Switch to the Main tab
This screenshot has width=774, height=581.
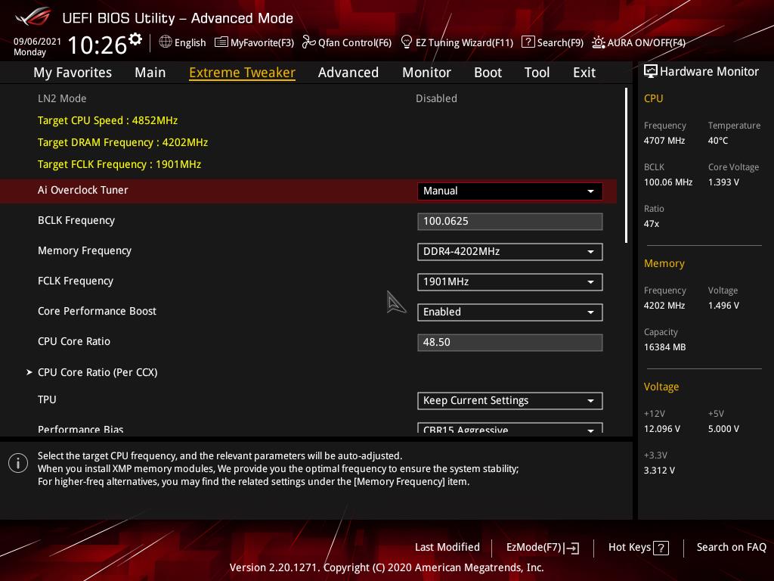(150, 73)
